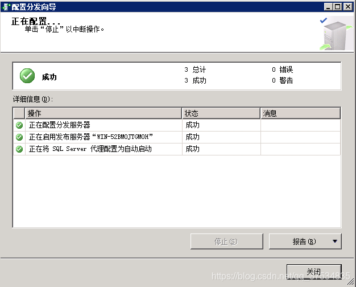This screenshot has width=356, height=287.
Task: Click the 0 错误 summary text
Action: (x=283, y=69)
